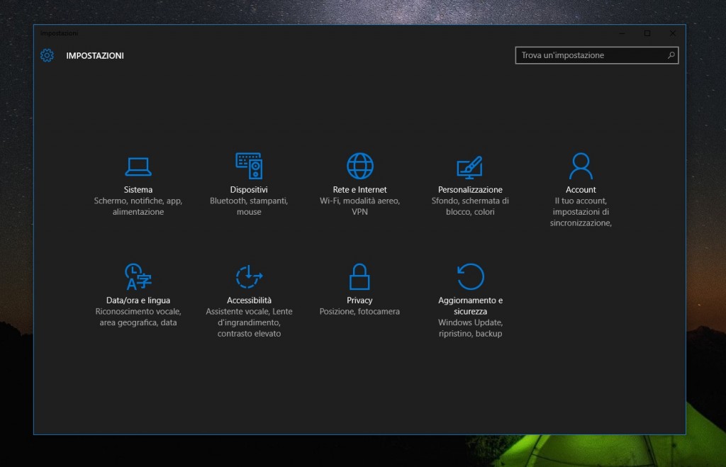Image resolution: width=726 pixels, height=467 pixels.
Task: Open the Sistema laptop icon
Action: [x=138, y=166]
